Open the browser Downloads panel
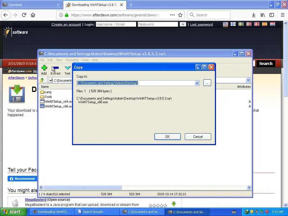This screenshot has height=216, width=288. click(x=254, y=15)
